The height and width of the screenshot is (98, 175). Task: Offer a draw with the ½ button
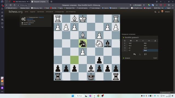tap(140, 54)
